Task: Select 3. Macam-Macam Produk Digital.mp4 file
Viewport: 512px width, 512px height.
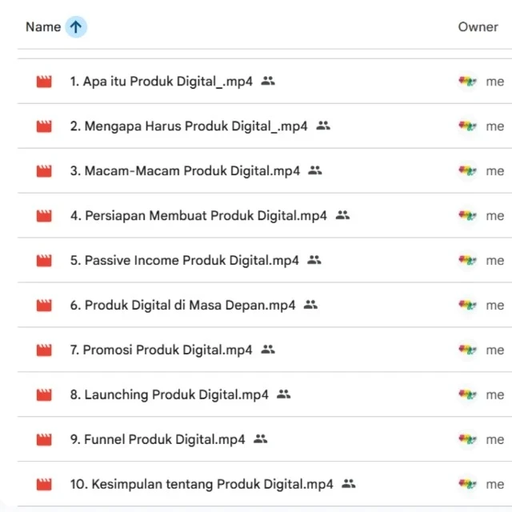Action: [185, 170]
